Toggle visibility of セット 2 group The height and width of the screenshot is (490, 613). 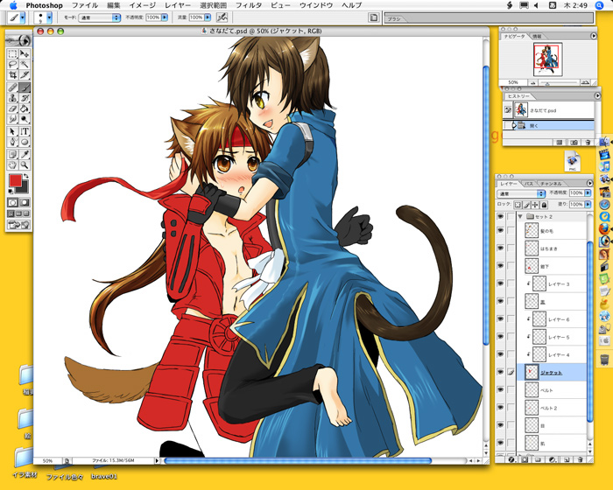point(500,216)
